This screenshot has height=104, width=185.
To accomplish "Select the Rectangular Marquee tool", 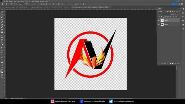I will click(x=2, y=12).
